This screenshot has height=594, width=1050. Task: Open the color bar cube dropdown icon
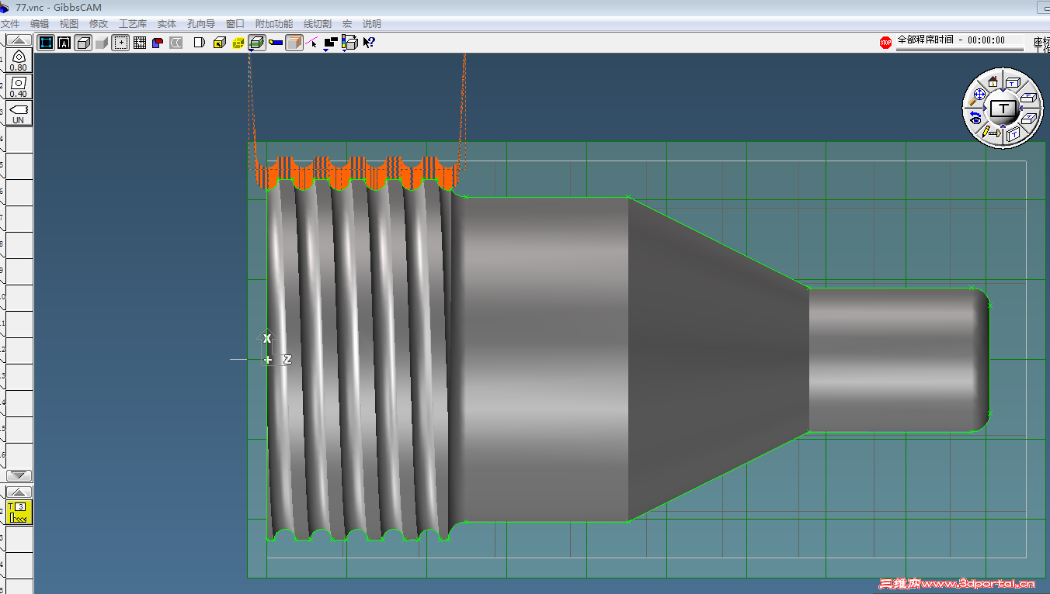point(349,43)
